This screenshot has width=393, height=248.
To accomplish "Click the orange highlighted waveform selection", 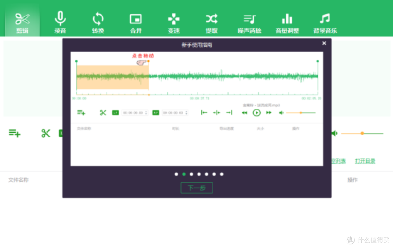I will tap(112, 77).
